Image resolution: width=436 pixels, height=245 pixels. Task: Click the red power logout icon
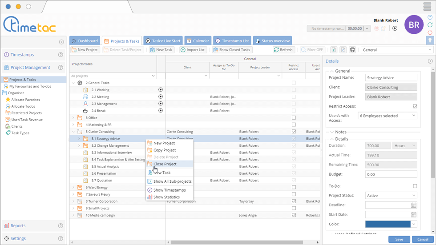click(430, 32)
